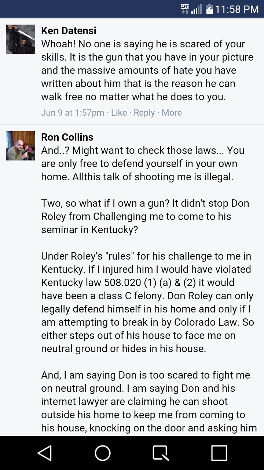Image resolution: width=264 pixels, height=470 pixels.
Task: Reply to Ken Datensi's comment
Action: tap(144, 113)
